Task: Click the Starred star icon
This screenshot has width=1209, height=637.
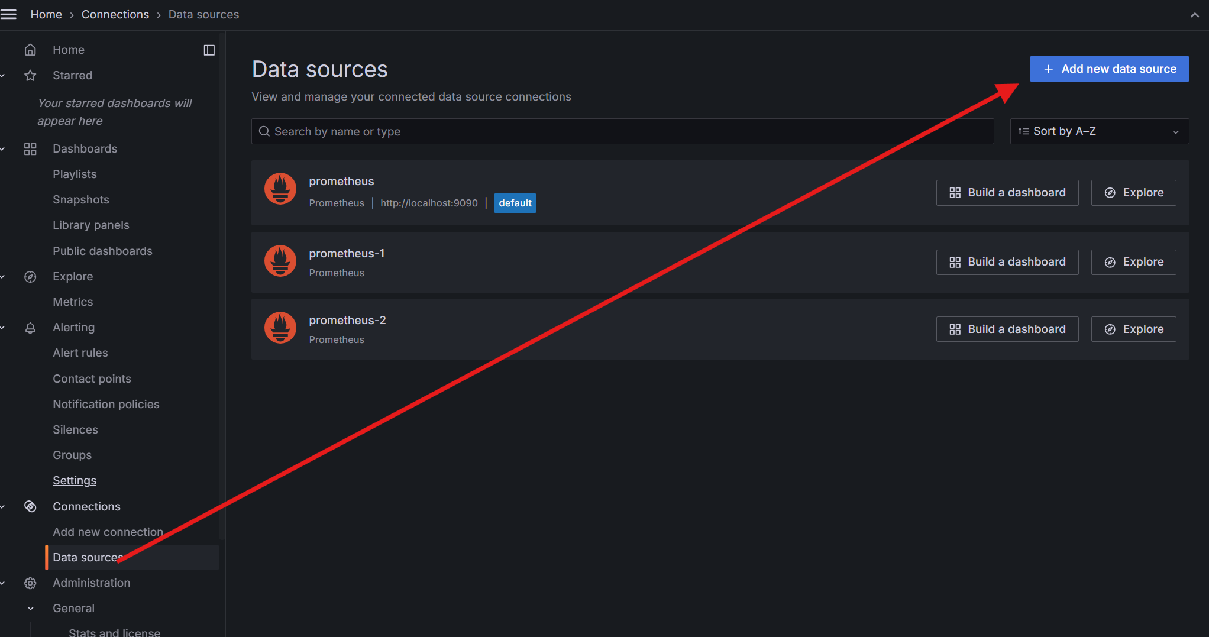Action: click(x=30, y=75)
